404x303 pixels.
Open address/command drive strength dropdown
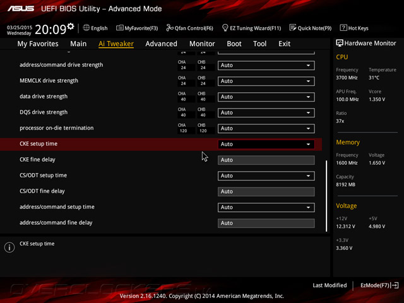click(266, 66)
